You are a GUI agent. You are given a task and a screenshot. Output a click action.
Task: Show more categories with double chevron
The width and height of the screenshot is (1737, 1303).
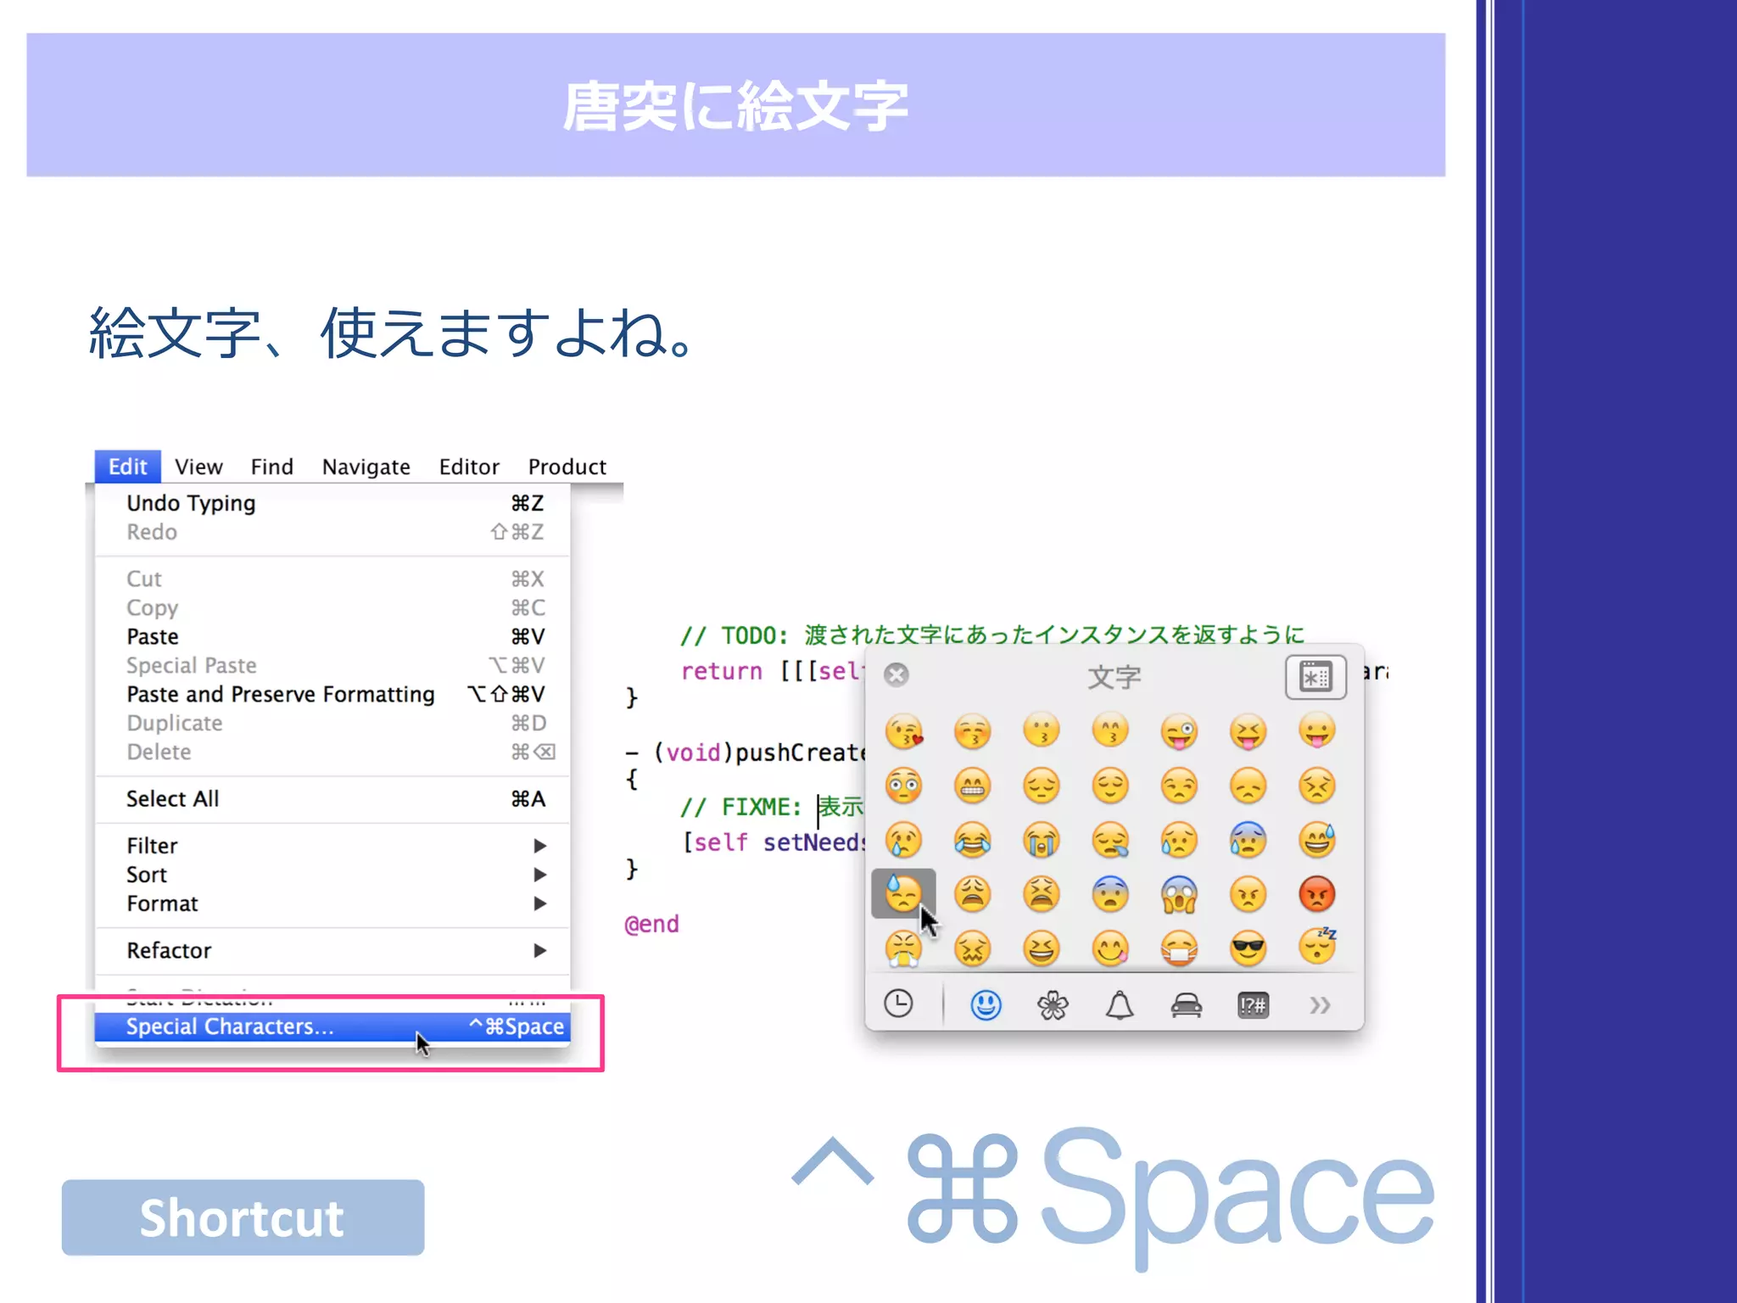pyautogui.click(x=1319, y=1006)
